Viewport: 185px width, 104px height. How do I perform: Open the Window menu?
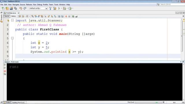62,5
